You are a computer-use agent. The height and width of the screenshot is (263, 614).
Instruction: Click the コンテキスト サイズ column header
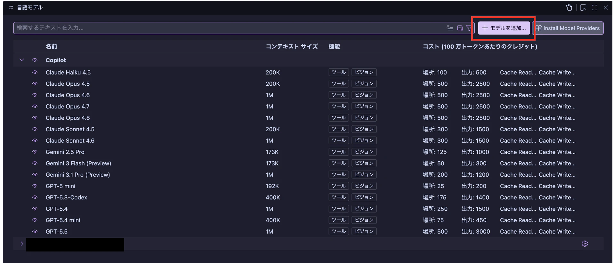click(292, 46)
